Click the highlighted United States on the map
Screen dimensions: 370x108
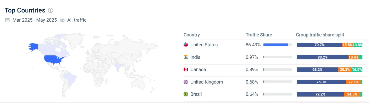coord(54,60)
